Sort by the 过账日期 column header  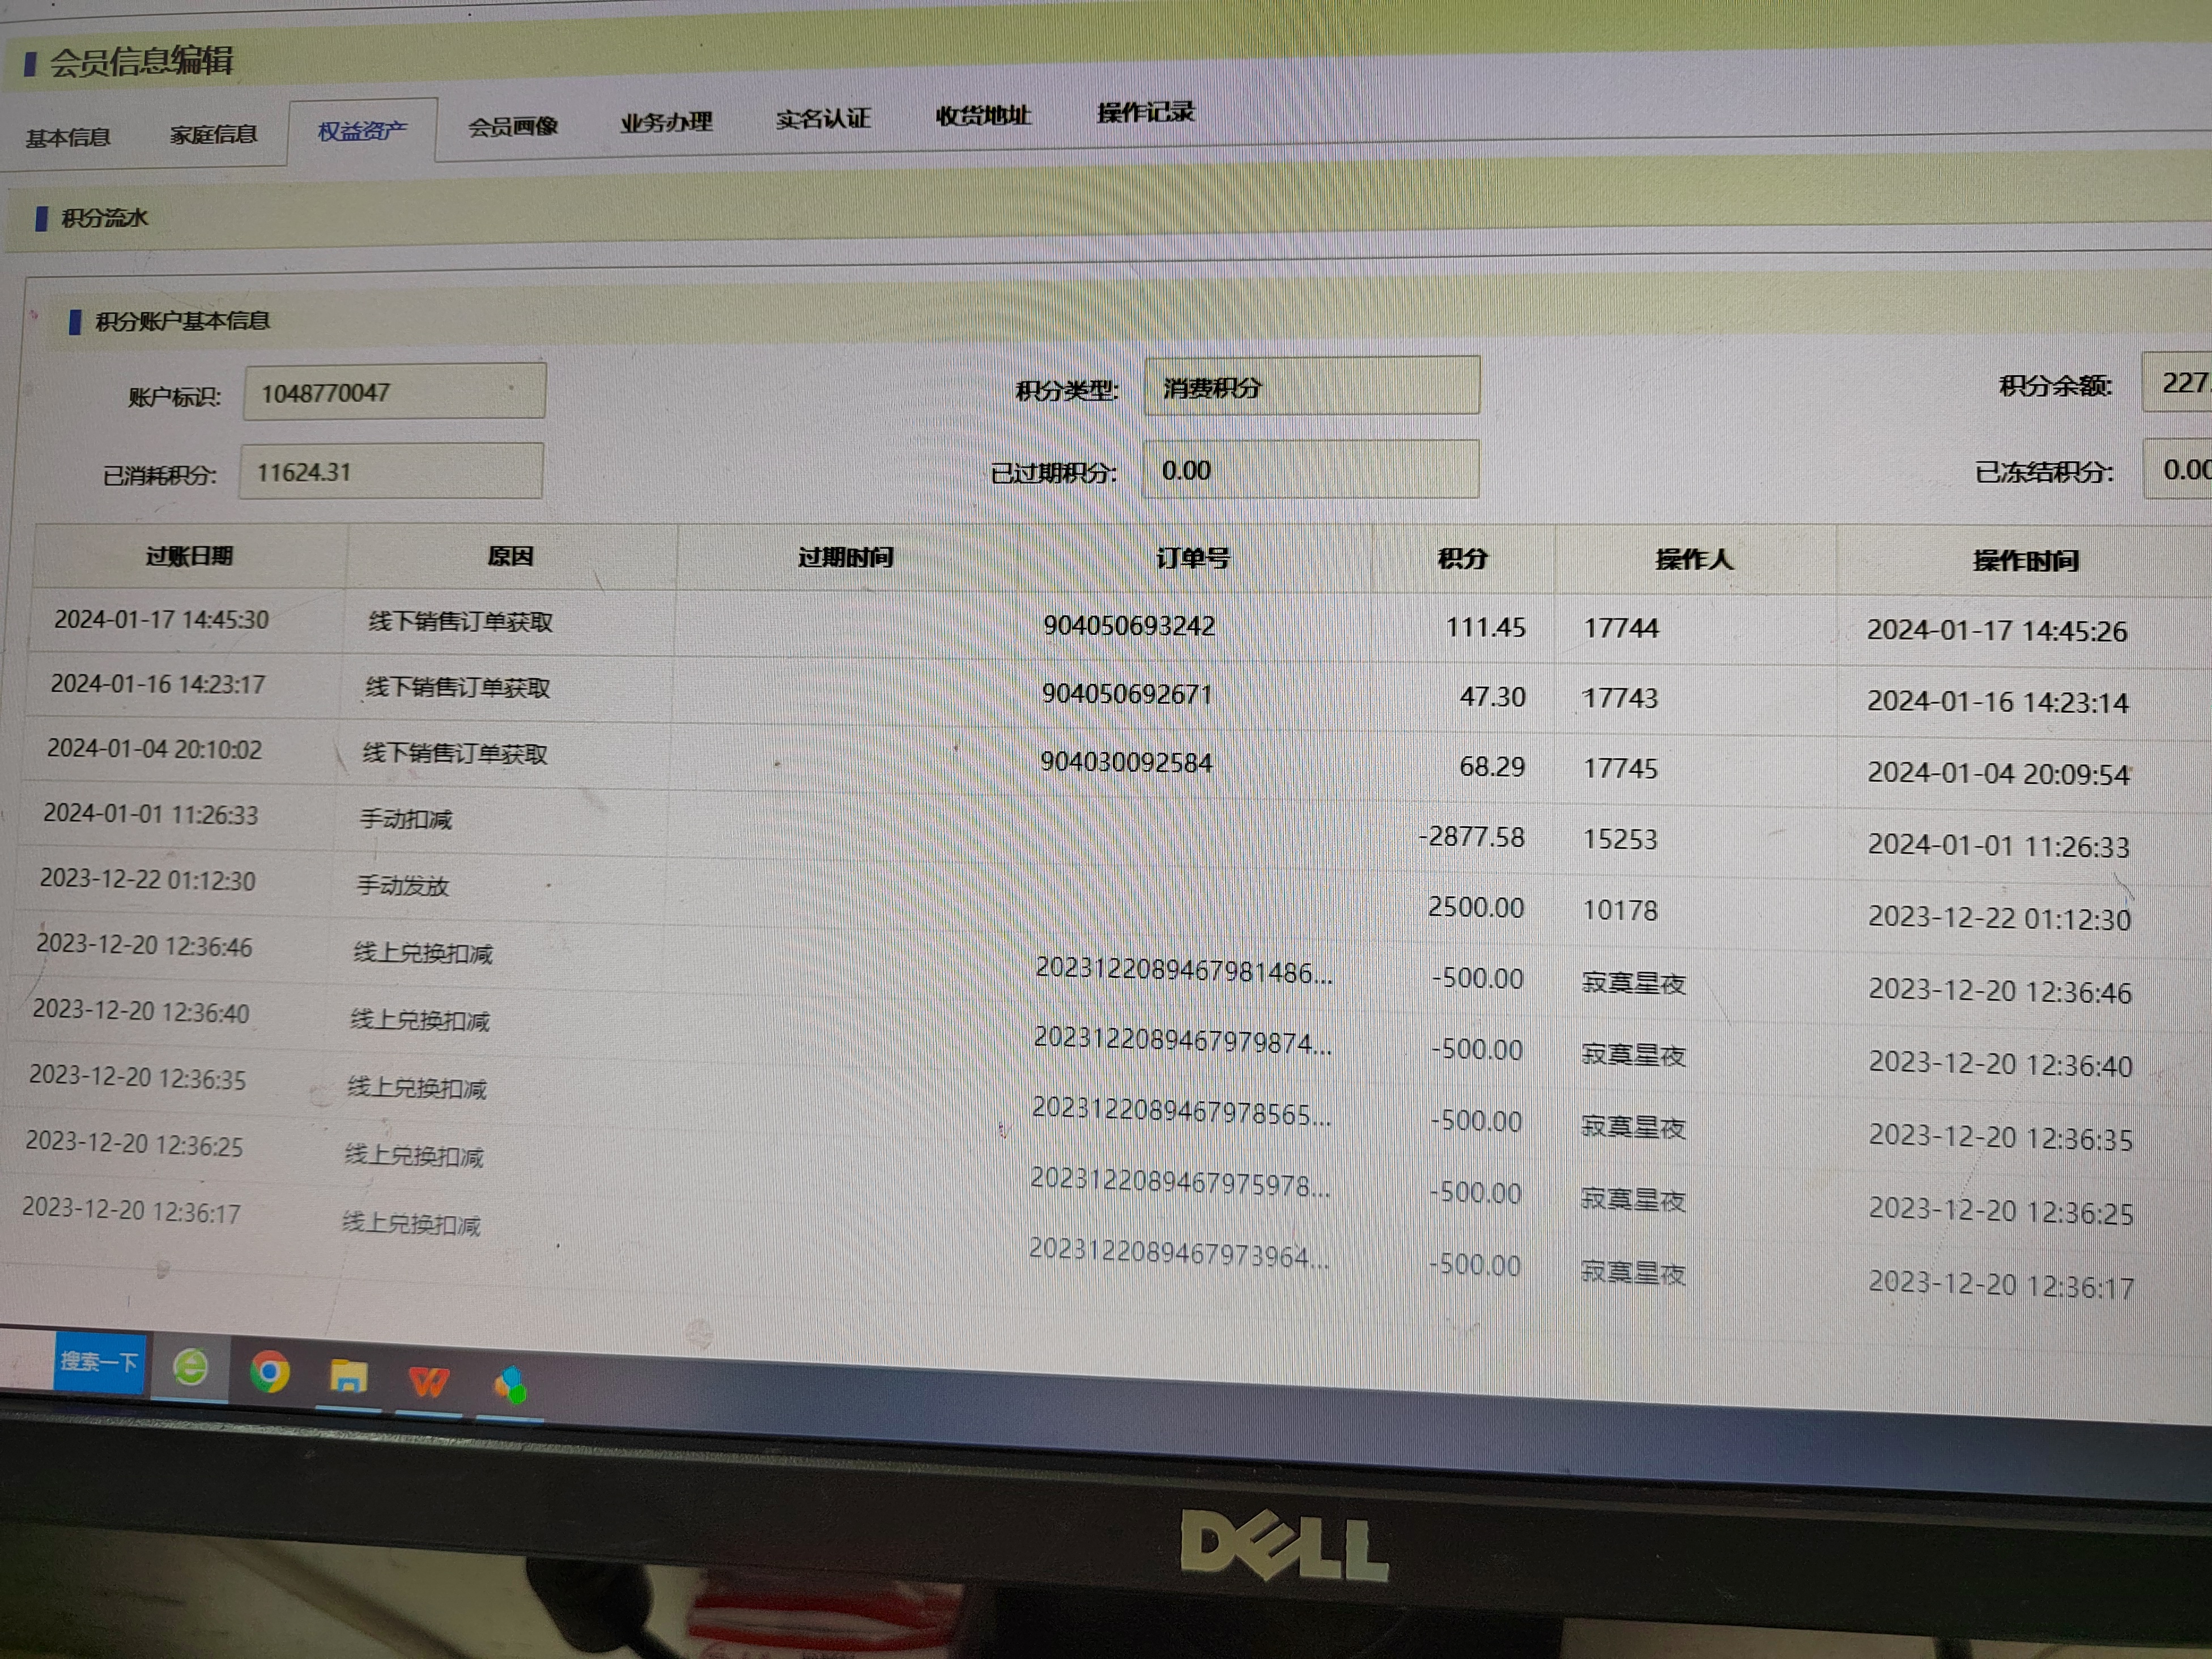tap(189, 556)
